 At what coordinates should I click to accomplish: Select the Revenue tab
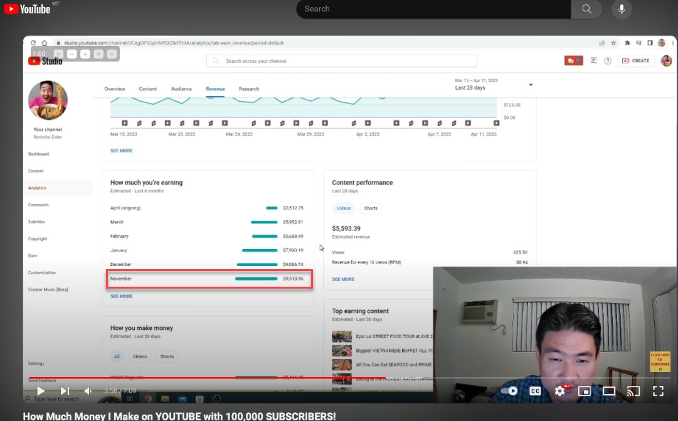tap(215, 88)
